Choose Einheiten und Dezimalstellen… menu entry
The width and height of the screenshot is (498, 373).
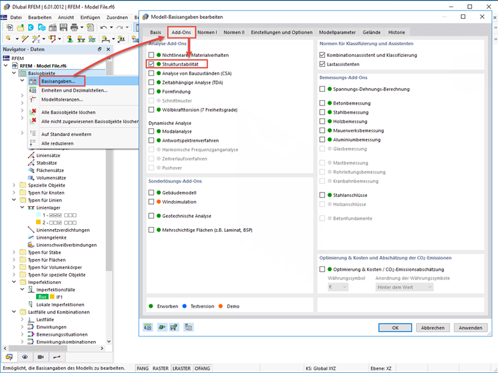coord(83,90)
